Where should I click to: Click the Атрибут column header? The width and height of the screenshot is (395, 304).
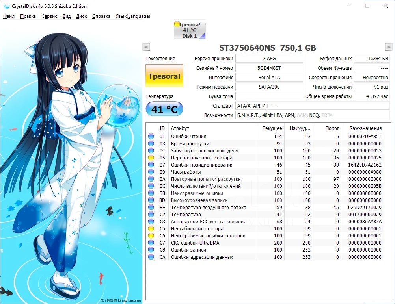tap(212, 128)
